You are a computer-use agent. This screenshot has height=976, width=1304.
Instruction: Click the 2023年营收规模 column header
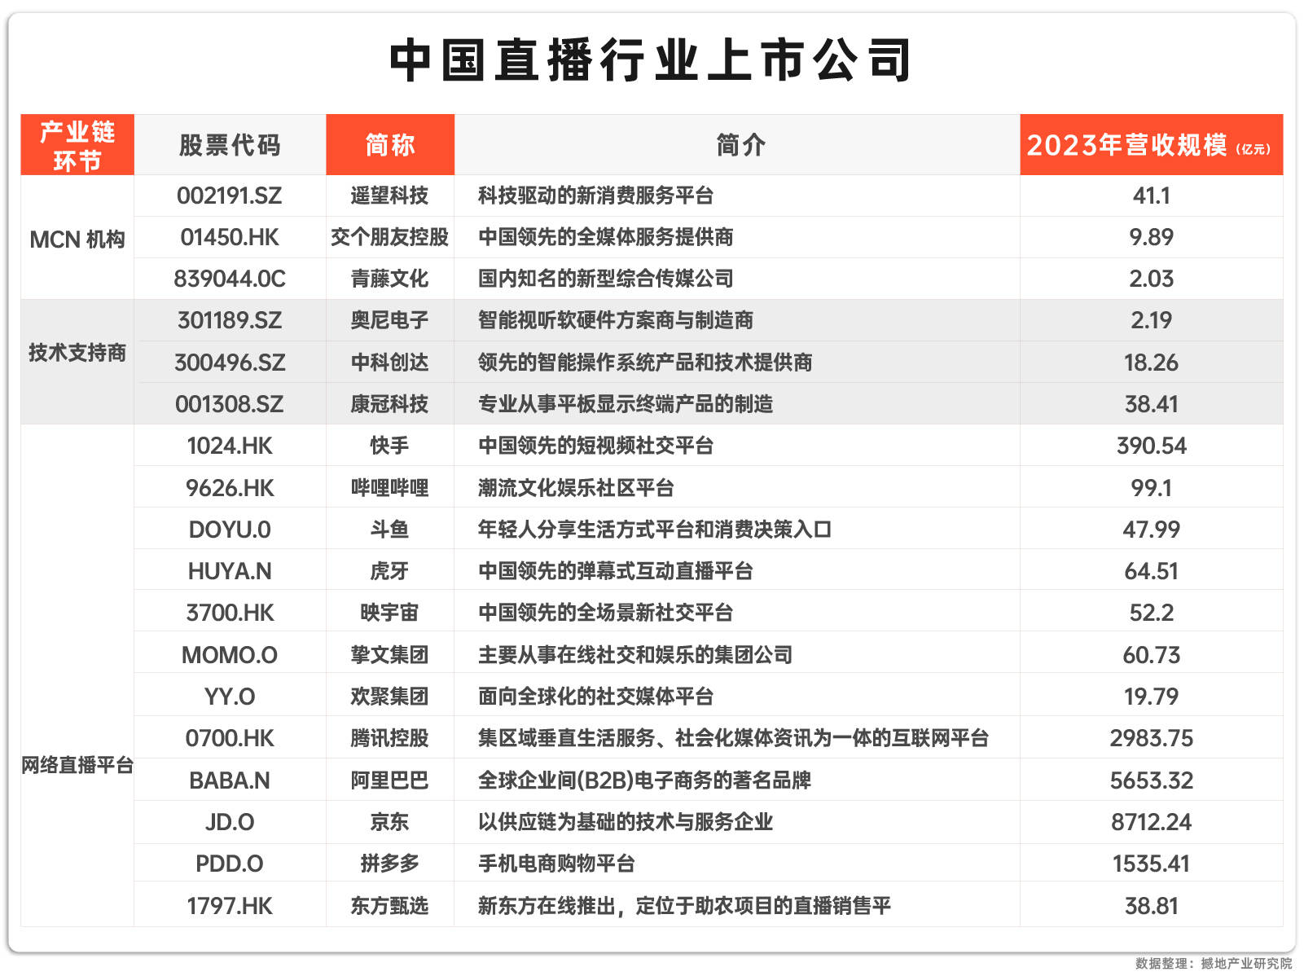coord(1151,145)
